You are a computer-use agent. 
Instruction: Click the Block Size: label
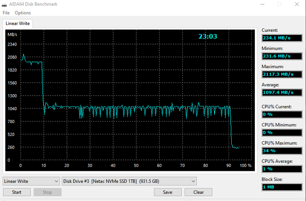[272, 179]
